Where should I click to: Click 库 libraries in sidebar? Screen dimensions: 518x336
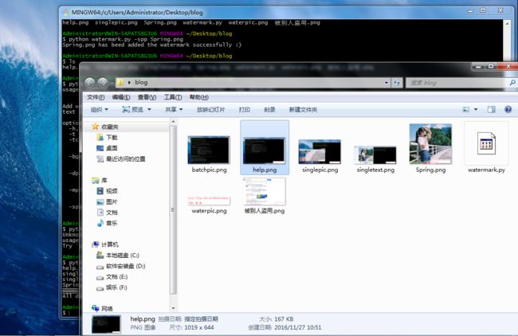(x=104, y=180)
